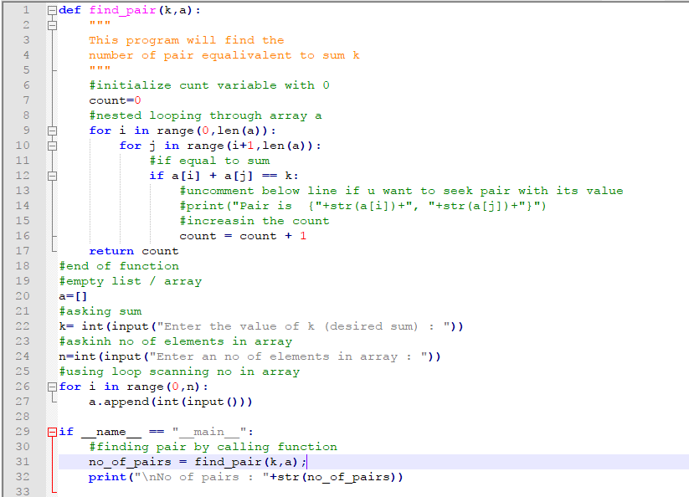Collapse the red '__main__' block fold marker
This screenshot has width=689, height=497.
52,432
